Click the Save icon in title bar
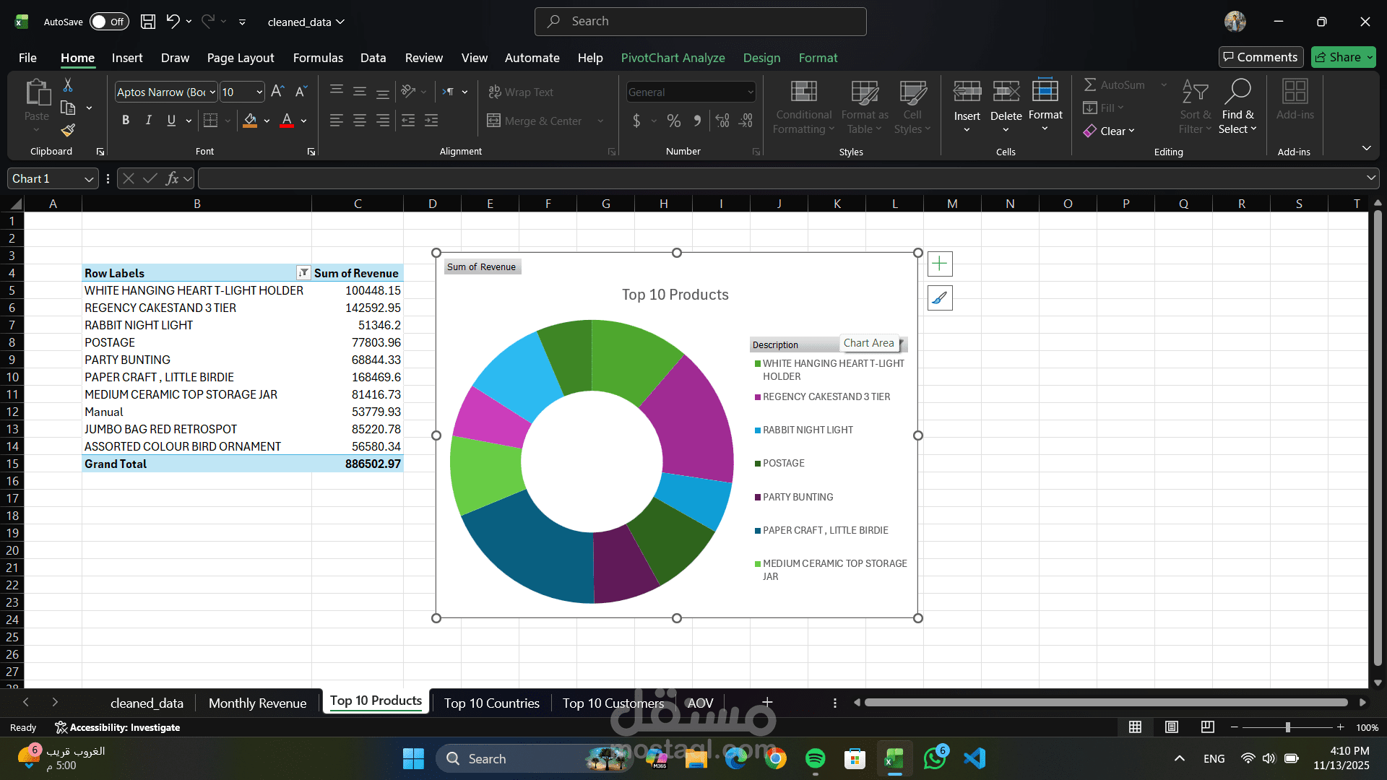The height and width of the screenshot is (780, 1387). click(x=148, y=22)
